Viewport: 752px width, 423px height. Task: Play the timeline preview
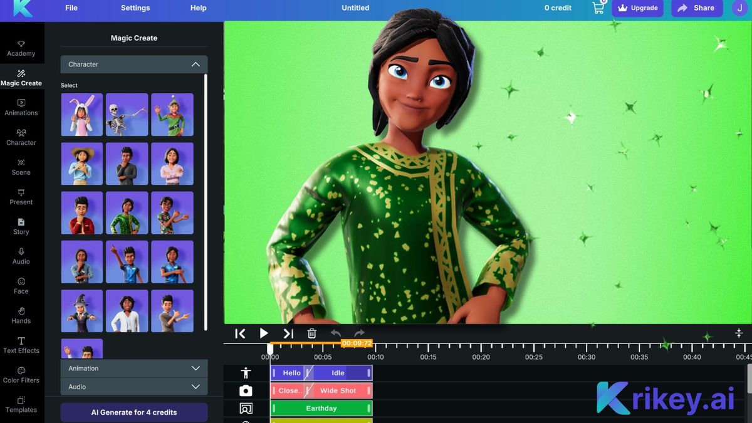(263, 333)
